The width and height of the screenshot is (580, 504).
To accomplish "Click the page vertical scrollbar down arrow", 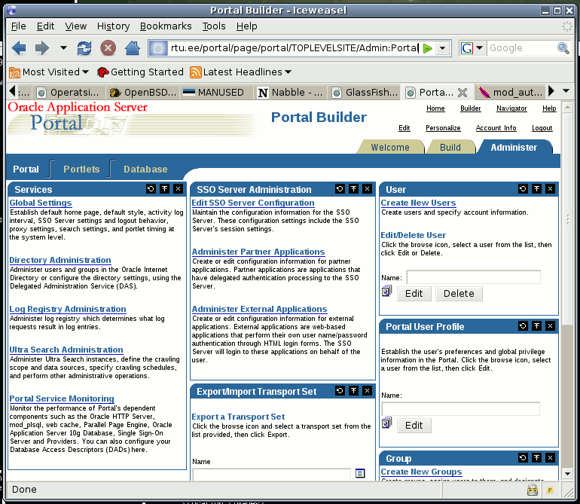I will coord(567,473).
